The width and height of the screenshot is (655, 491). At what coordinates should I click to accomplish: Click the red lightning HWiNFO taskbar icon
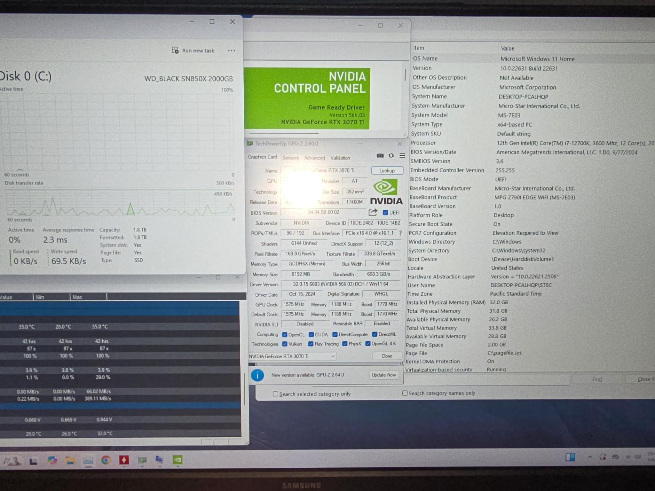[124, 460]
